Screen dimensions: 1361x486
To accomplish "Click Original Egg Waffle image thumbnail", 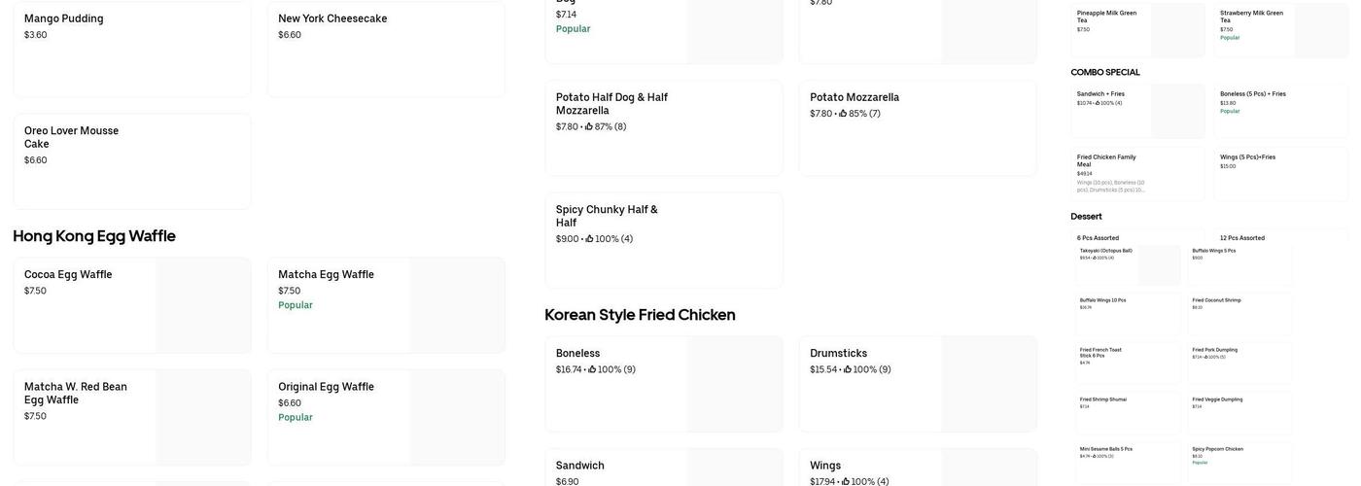I will (457, 417).
